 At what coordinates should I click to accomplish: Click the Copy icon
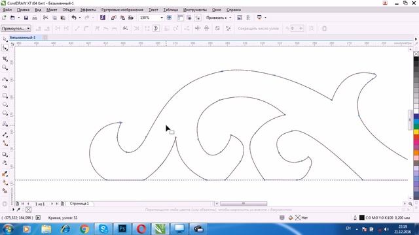tap(54, 18)
